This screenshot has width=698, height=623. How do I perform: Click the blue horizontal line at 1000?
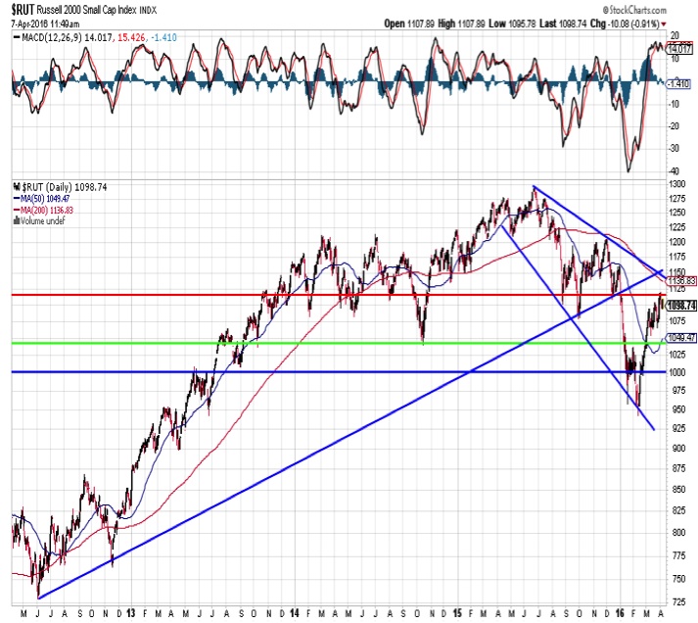click(339, 372)
